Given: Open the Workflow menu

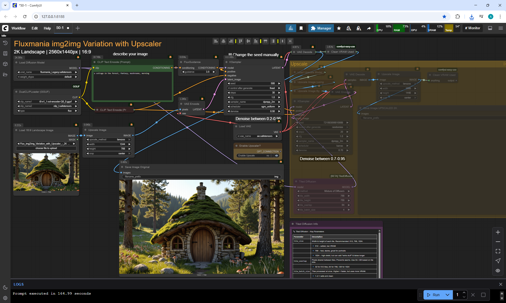Looking at the screenshot, I should tap(18, 28).
